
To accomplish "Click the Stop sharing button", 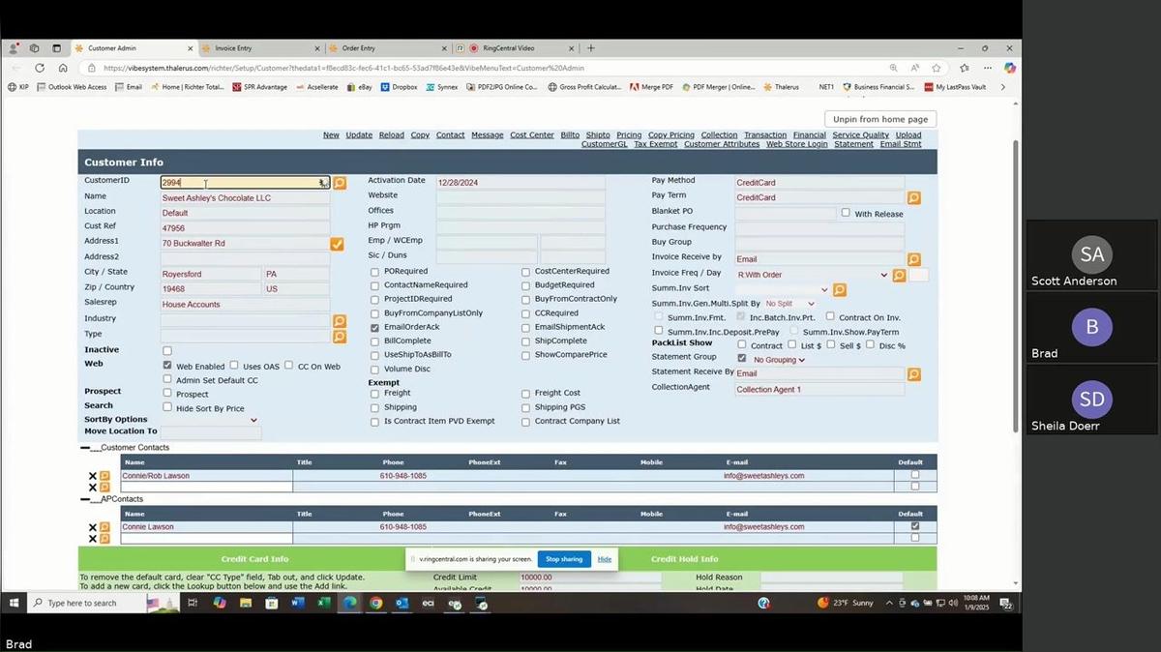I will click(564, 559).
